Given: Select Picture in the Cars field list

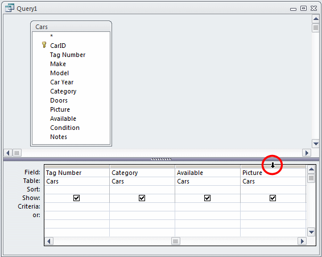Looking at the screenshot, I should (60, 109).
